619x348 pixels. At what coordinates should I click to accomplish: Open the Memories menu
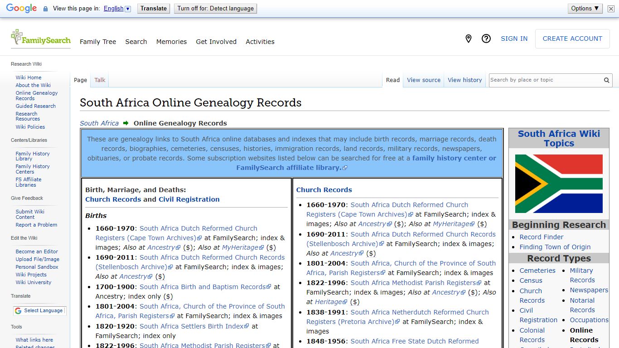171,42
